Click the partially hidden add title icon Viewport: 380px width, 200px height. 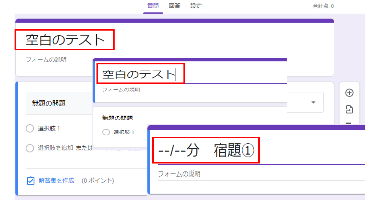(x=349, y=123)
